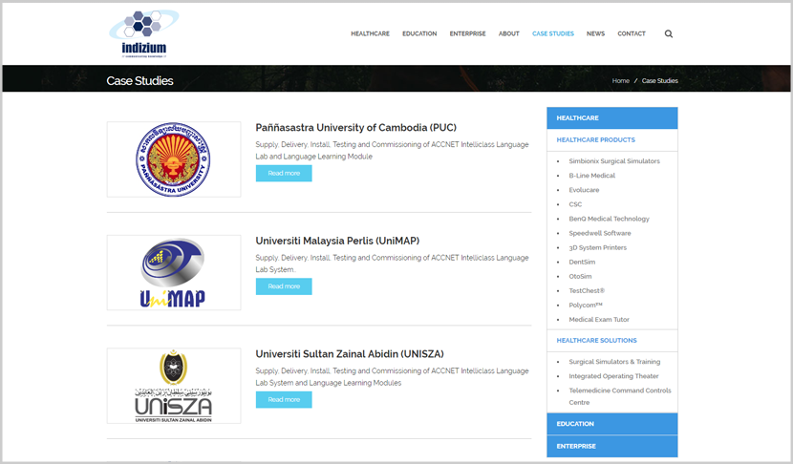Click Read more for UniMAP

(284, 286)
